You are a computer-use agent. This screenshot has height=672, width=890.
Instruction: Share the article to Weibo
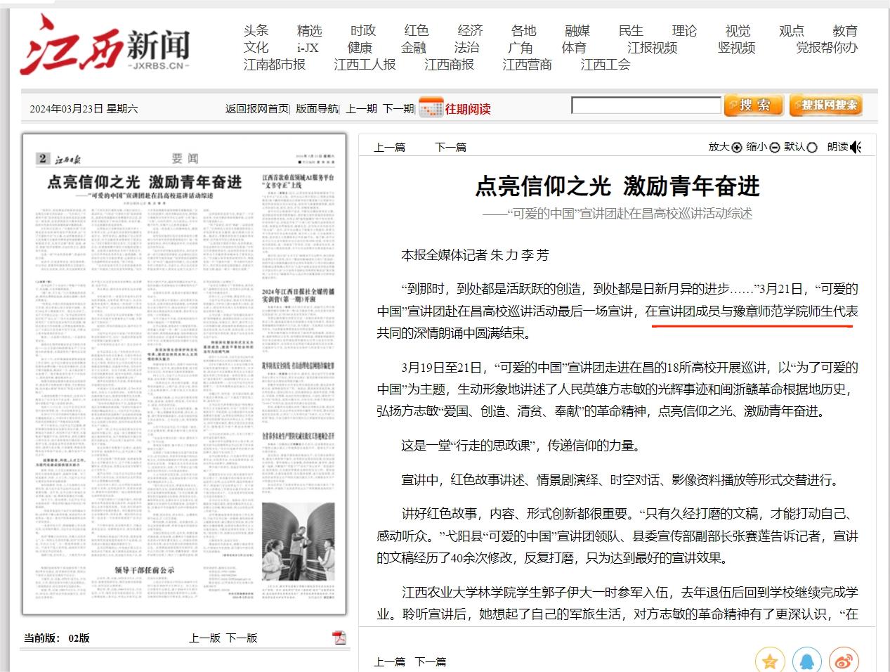coord(844,661)
